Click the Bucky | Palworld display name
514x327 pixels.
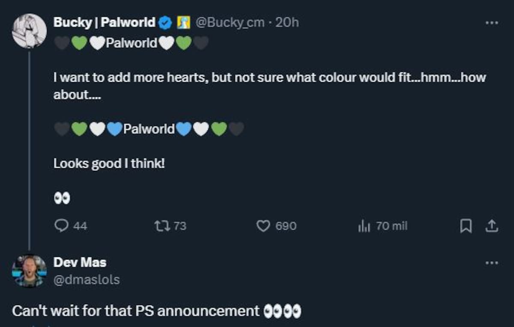point(105,23)
